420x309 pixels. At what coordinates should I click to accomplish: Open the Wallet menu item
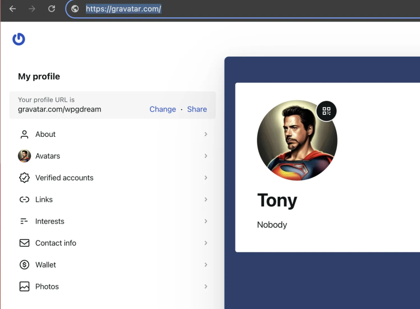(112, 265)
